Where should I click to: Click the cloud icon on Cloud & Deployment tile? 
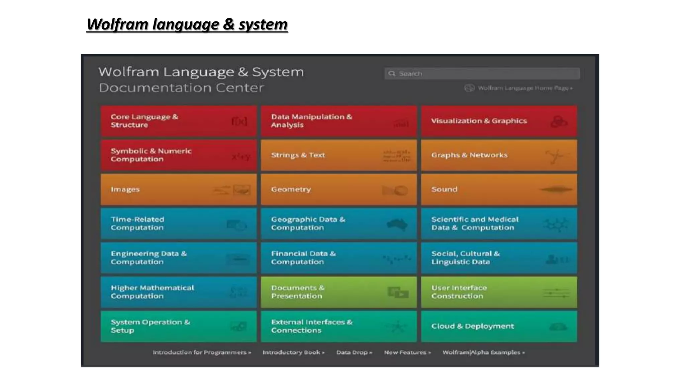[x=558, y=327]
